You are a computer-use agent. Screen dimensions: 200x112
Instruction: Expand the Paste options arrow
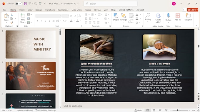tap(6, 23)
